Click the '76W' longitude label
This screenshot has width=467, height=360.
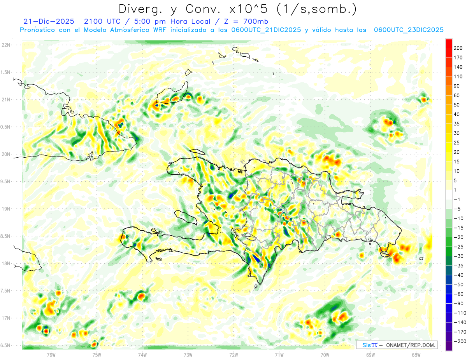(x=51, y=354)
